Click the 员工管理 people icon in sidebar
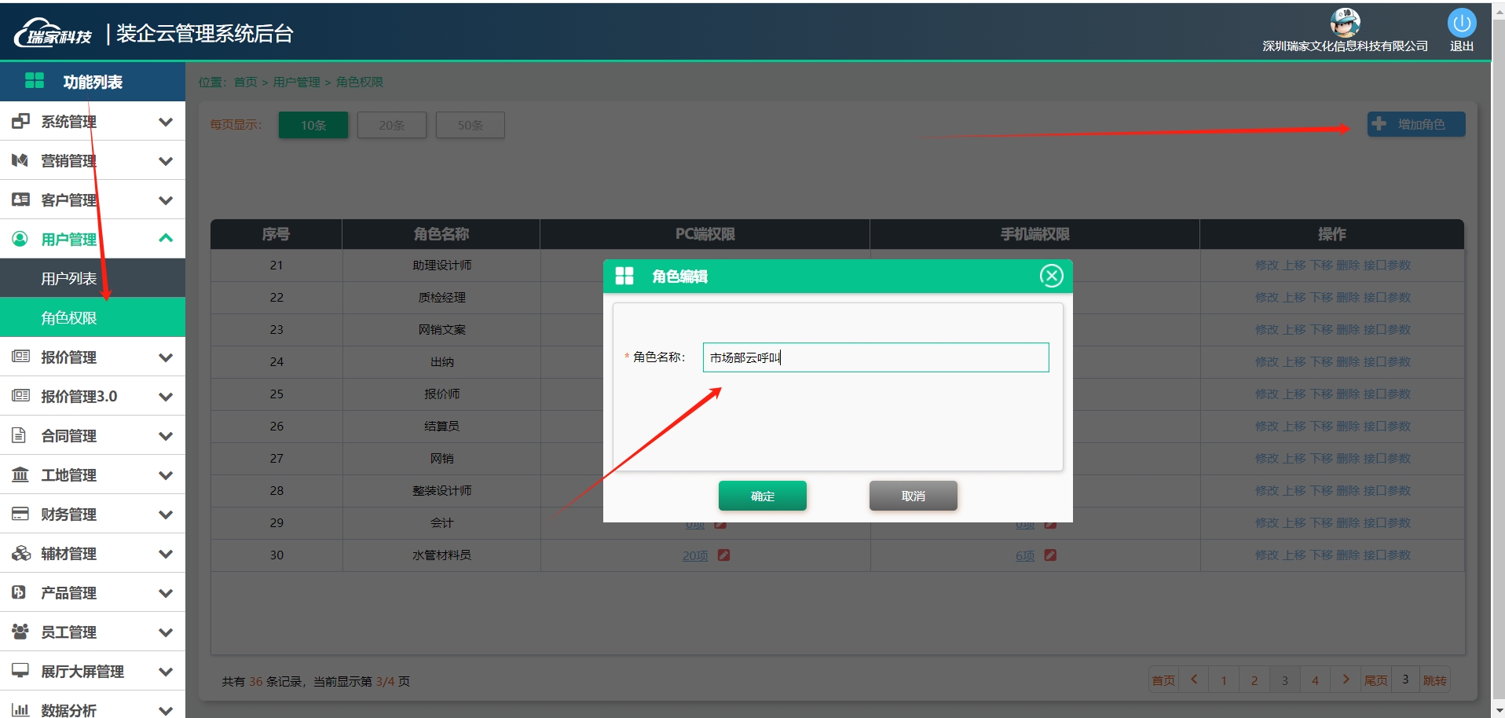This screenshot has width=1505, height=718. pos(20,632)
